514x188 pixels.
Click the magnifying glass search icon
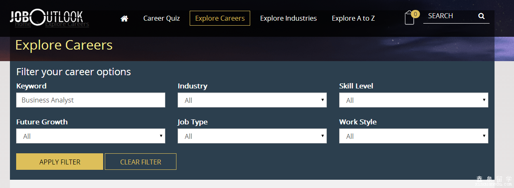tap(481, 16)
